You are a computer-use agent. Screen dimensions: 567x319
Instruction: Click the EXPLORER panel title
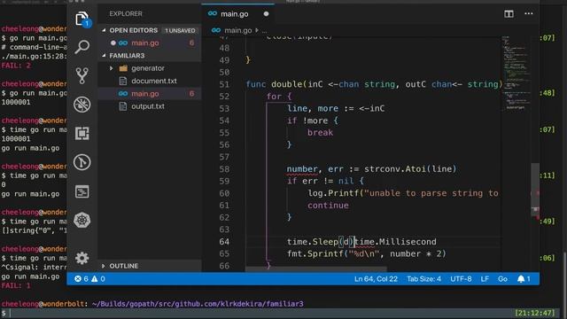126,14
